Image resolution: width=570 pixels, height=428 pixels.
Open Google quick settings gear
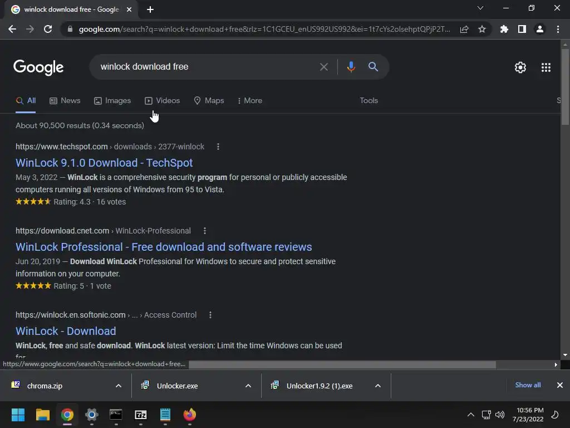tap(520, 67)
